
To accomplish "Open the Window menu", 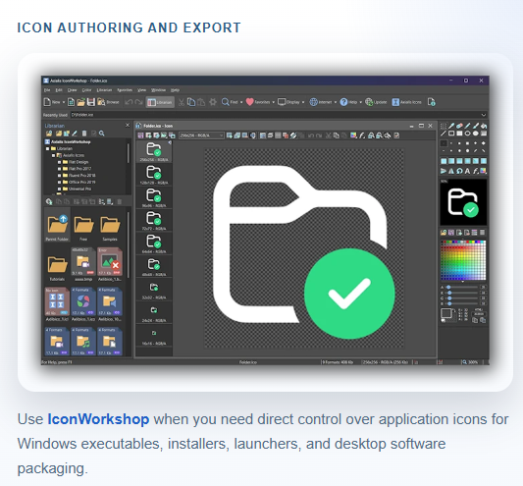I will coord(158,90).
